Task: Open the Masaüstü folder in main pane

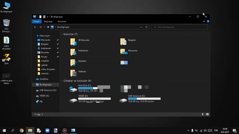Action: click(128, 51)
